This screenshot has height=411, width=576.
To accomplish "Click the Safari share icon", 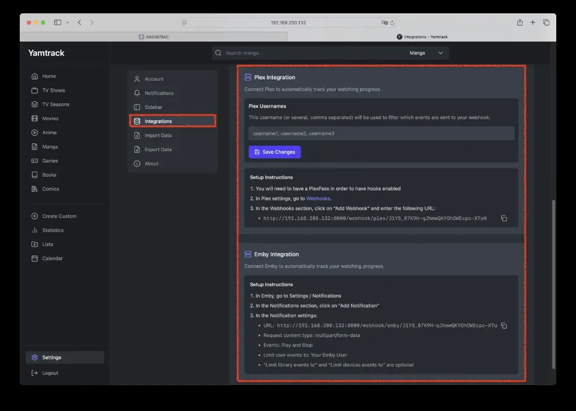I will pyautogui.click(x=519, y=22).
